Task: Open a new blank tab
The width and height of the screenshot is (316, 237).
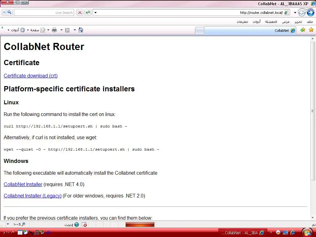Action: (200, 31)
